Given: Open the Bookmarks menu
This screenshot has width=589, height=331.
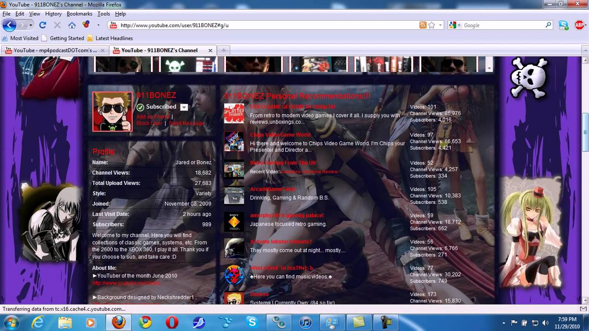Looking at the screenshot, I should click(x=80, y=14).
